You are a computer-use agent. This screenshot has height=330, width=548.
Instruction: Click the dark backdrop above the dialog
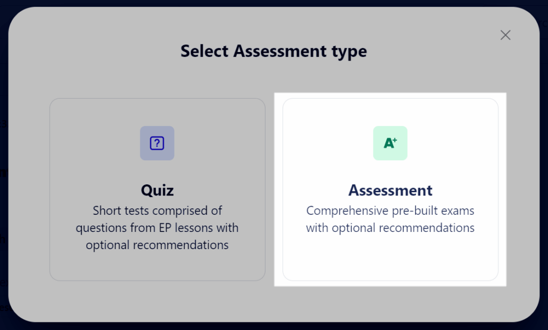tap(274, 3)
